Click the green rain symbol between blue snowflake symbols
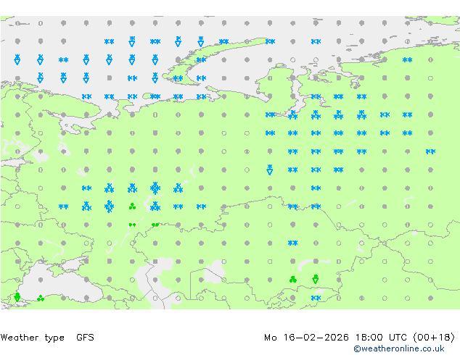This screenshot has width=460, height=355. pos(132,206)
